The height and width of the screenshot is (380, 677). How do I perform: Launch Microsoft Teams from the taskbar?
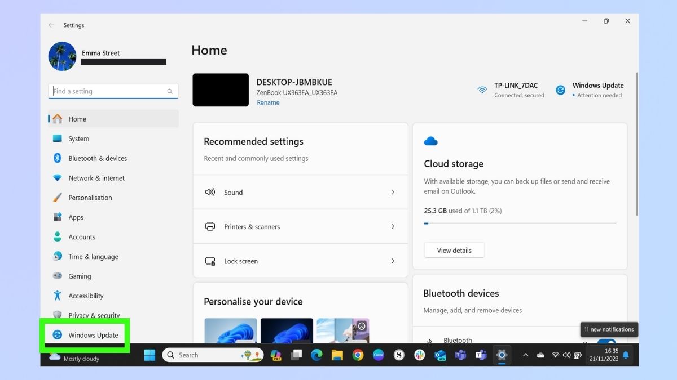tap(460, 355)
